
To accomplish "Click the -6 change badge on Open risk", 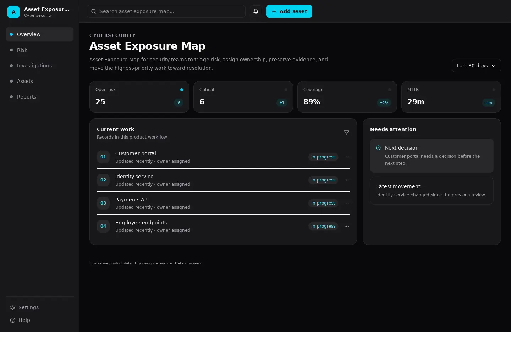I will click(x=178, y=103).
